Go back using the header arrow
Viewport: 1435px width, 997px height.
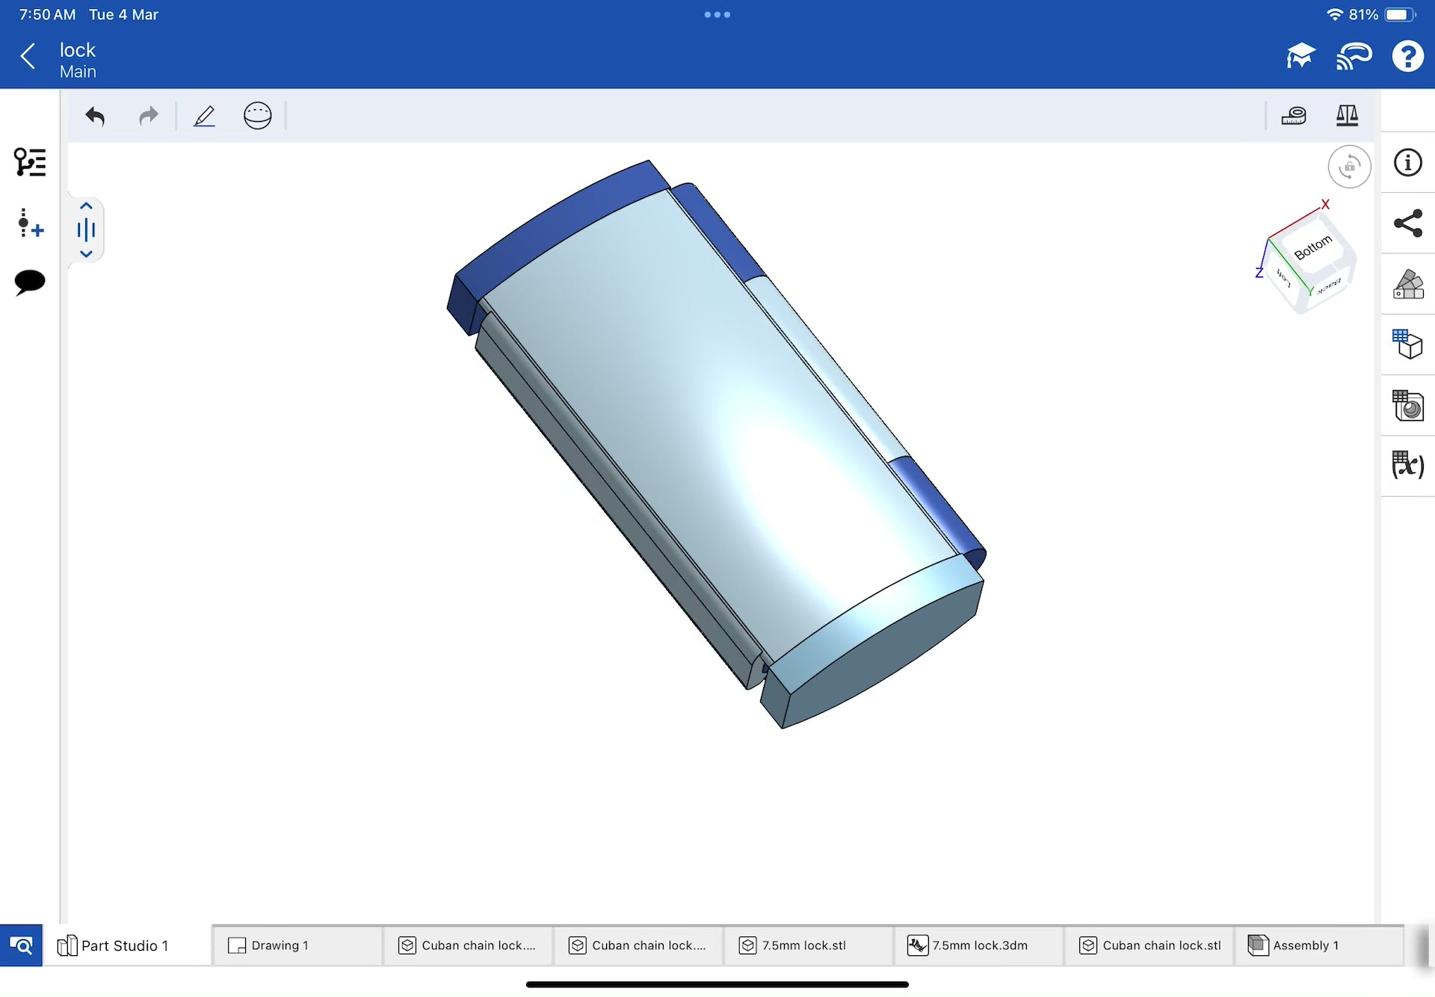tap(28, 56)
